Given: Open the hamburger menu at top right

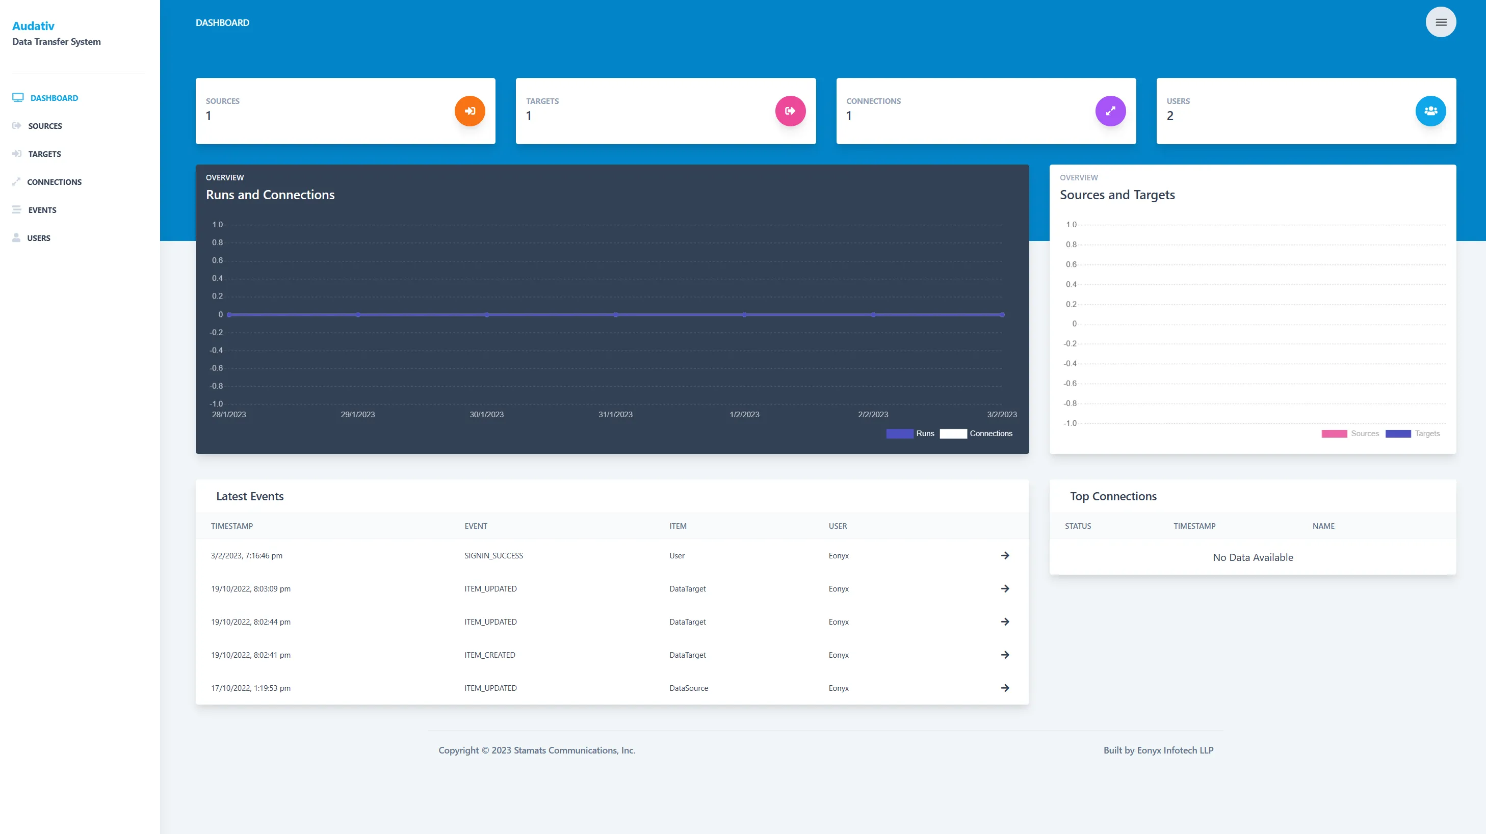Looking at the screenshot, I should 1441,22.
